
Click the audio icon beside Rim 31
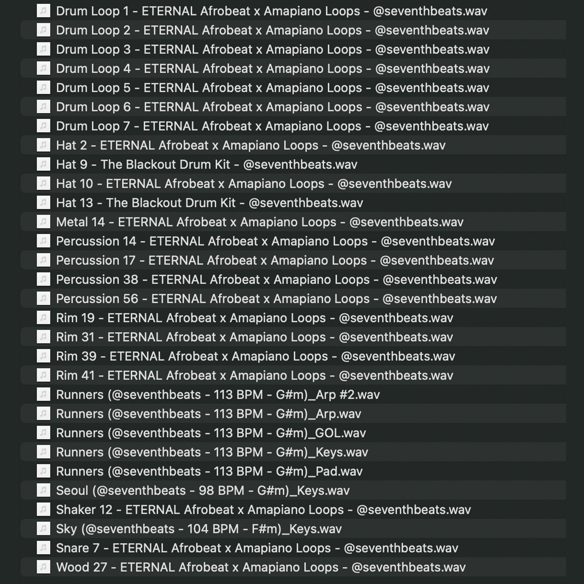(x=43, y=337)
